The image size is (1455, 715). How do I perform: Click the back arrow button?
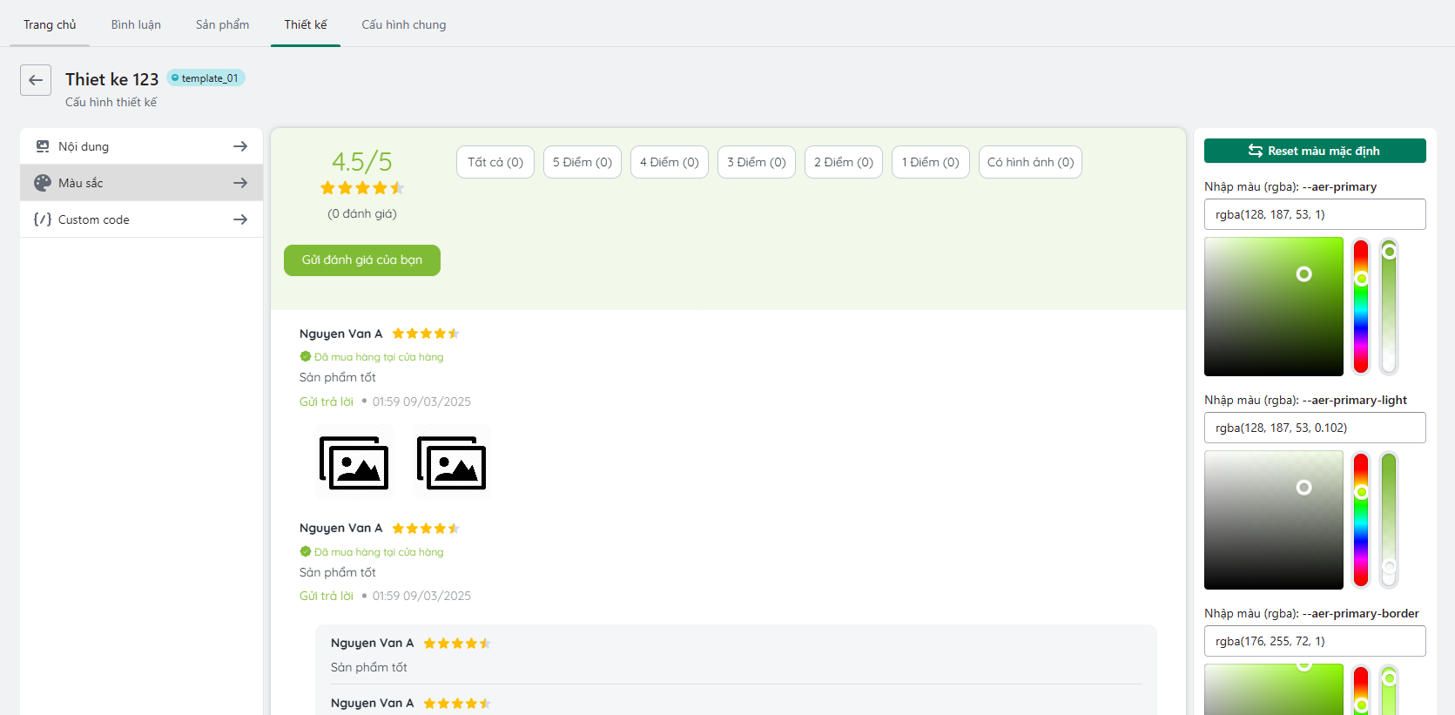[x=36, y=80]
